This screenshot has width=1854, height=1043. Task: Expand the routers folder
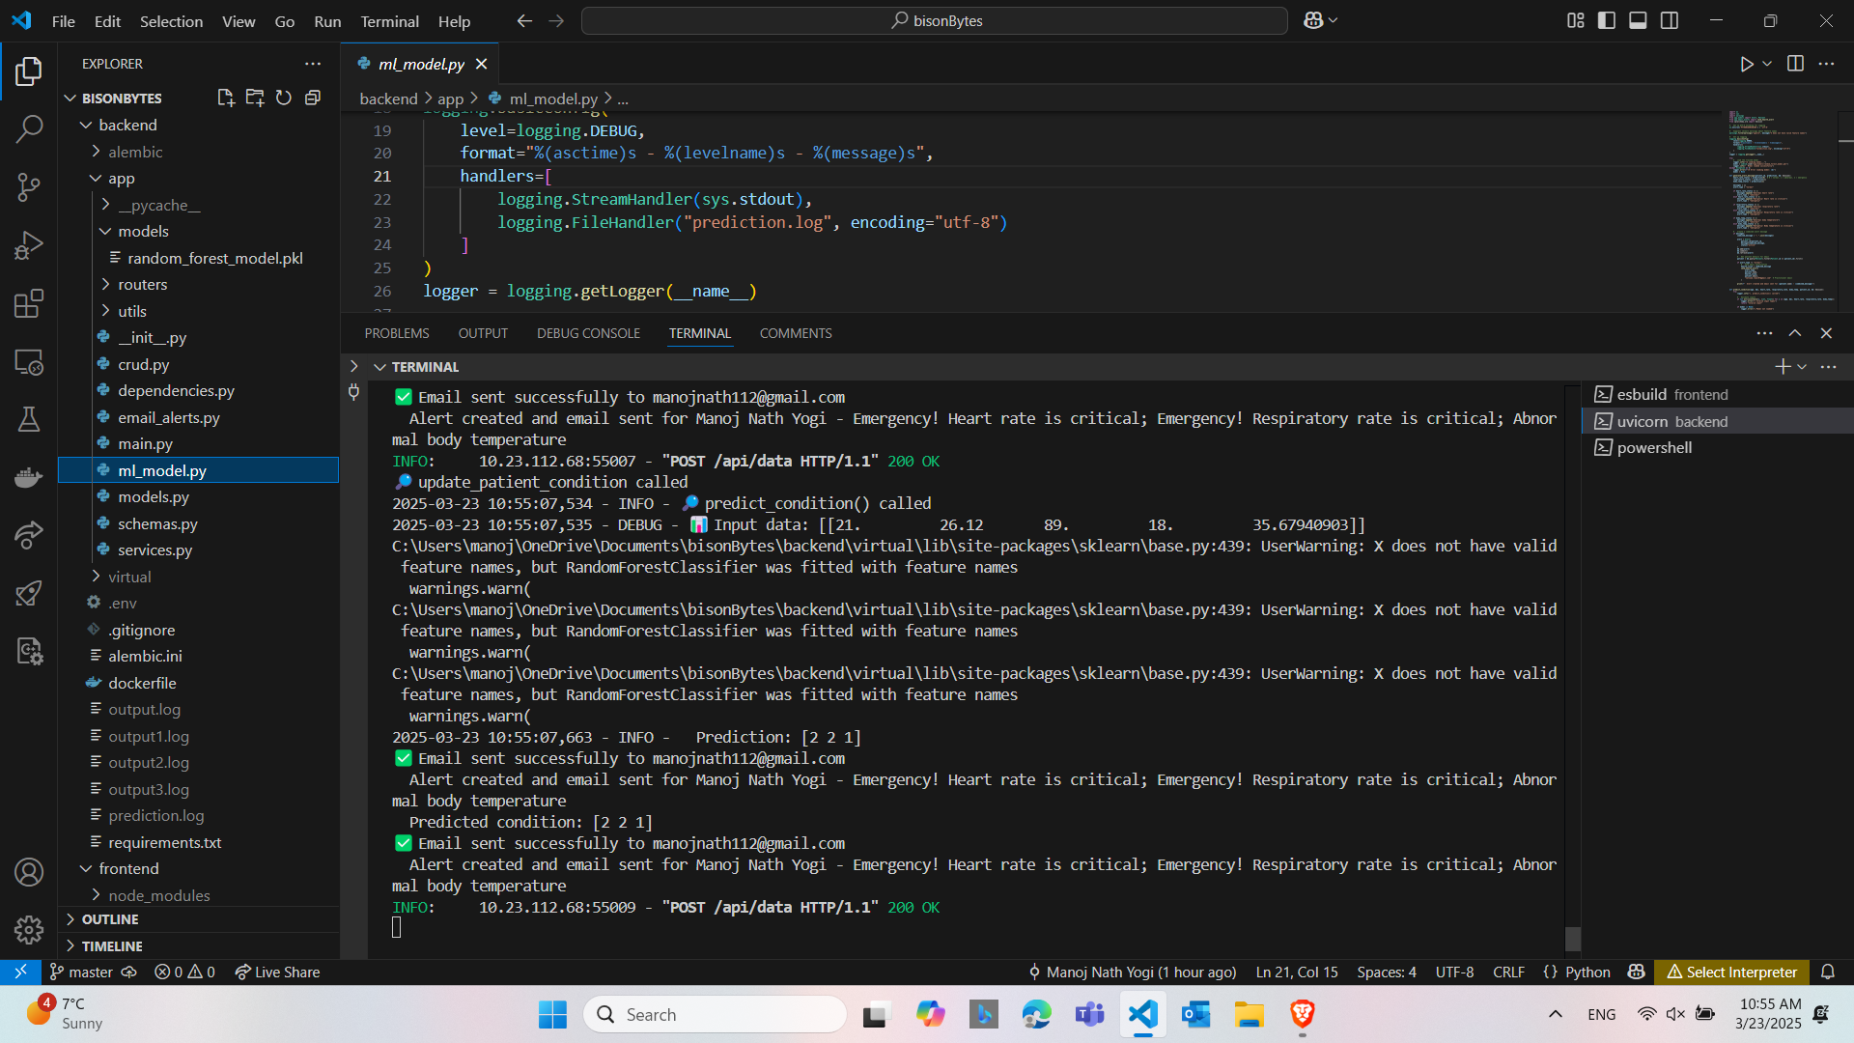[x=142, y=284]
